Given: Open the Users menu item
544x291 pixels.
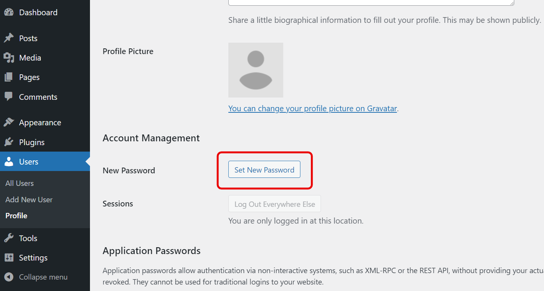Looking at the screenshot, I should pos(29,161).
